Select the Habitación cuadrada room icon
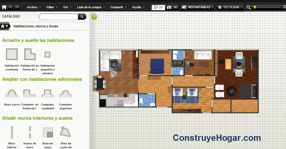The image size is (286, 149). pos(12,54)
